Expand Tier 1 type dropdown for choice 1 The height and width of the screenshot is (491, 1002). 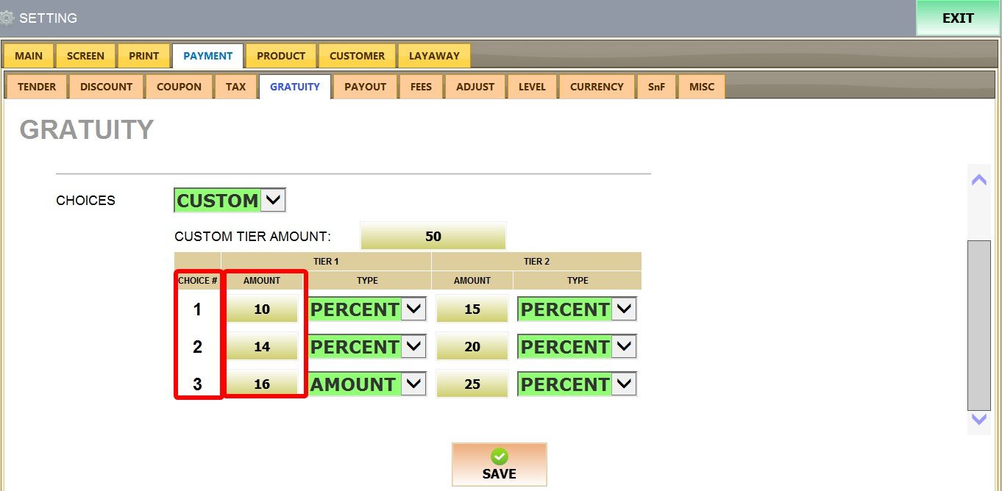(x=413, y=309)
